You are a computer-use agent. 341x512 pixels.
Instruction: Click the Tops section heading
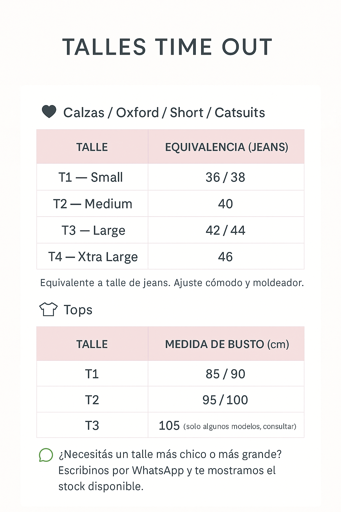[78, 310]
